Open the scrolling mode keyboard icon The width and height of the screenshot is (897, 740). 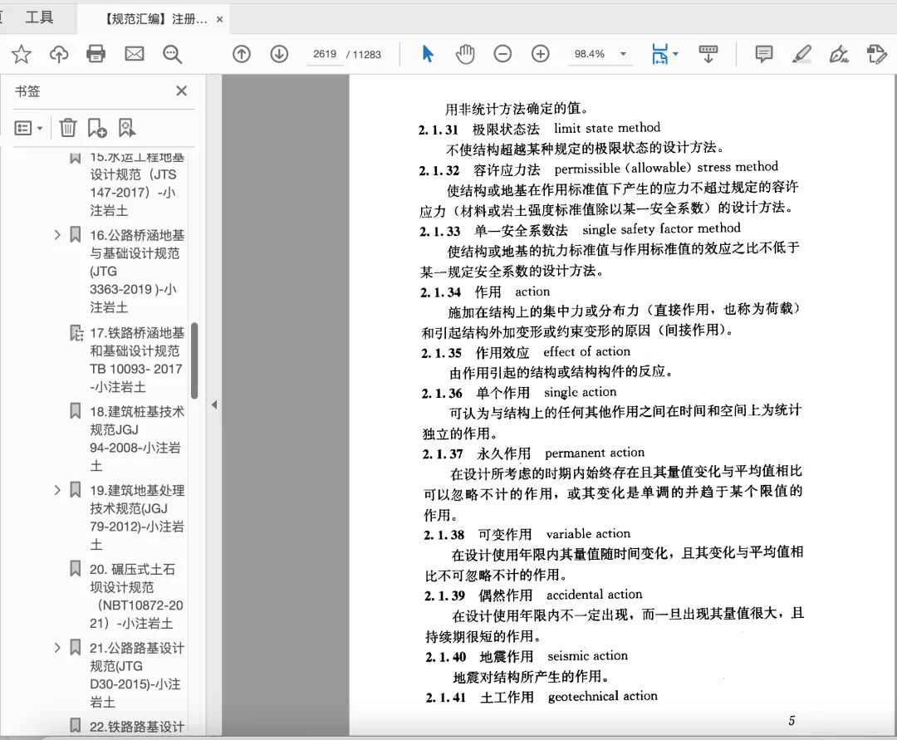pos(708,54)
